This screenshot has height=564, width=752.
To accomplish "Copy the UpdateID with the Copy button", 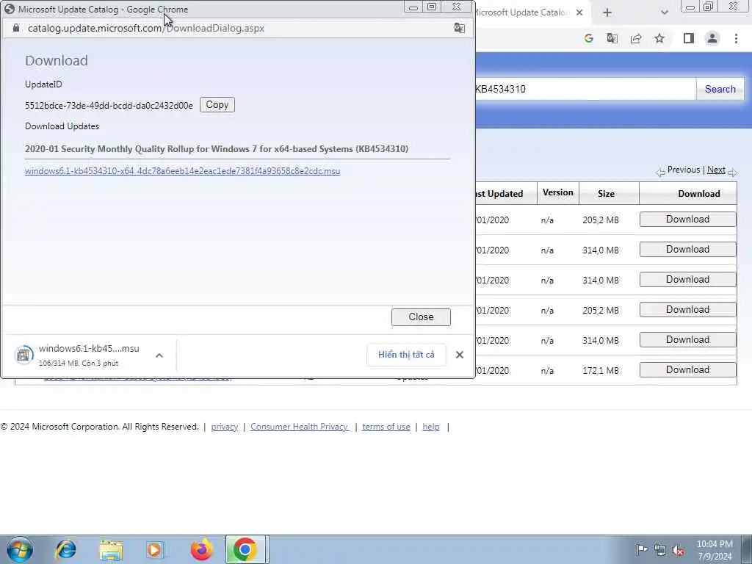I will tap(217, 104).
